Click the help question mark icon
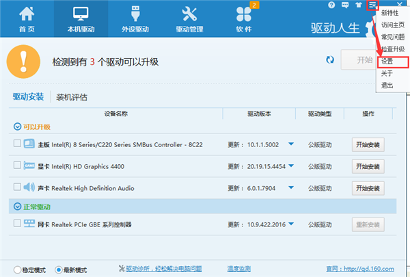This screenshot has width=410, height=277. pos(331,5)
